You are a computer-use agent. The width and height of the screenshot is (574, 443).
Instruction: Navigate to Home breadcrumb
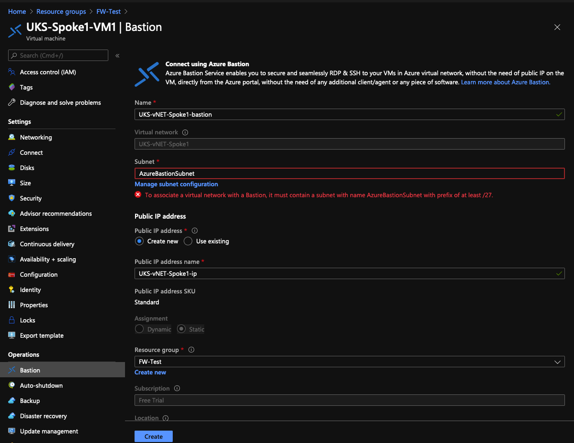(17, 11)
